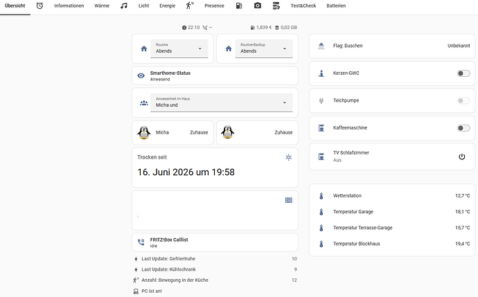Open the Trocken seit date card
478x297 pixels.
(215, 168)
